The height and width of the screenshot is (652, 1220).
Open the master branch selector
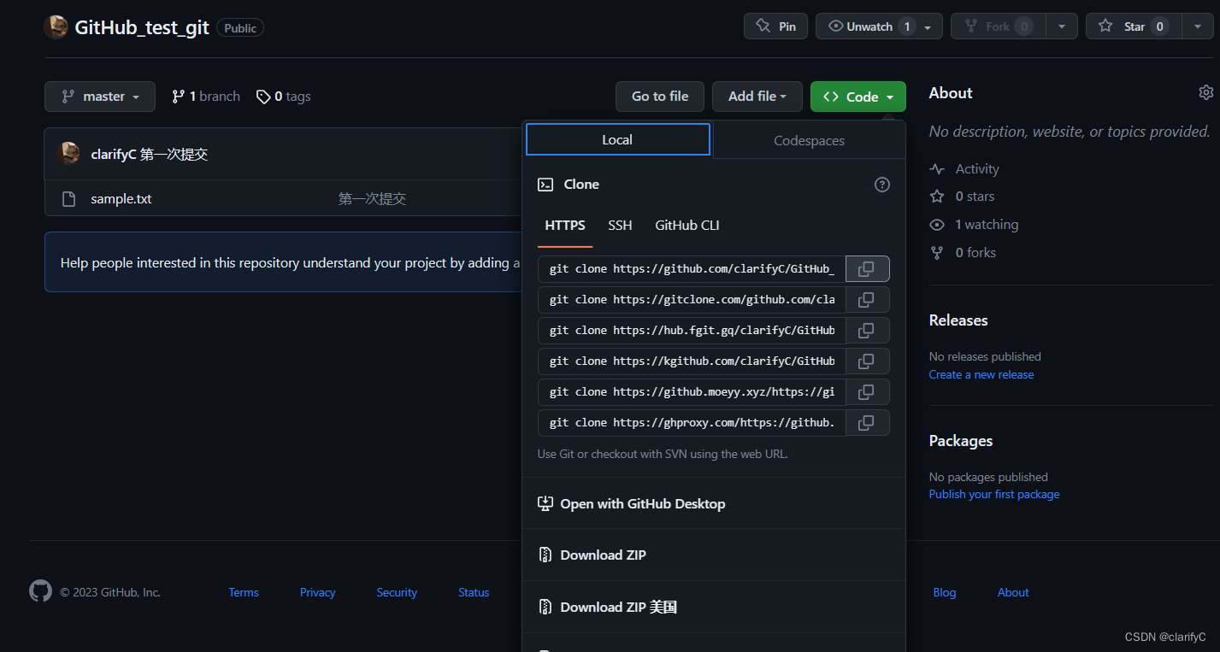[100, 97]
